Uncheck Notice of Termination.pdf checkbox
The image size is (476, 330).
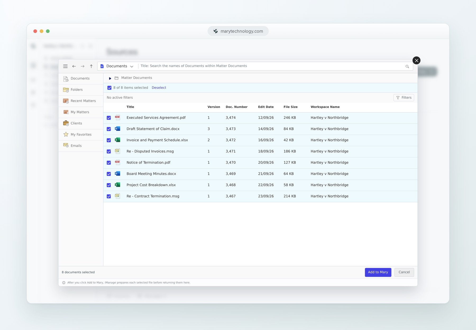109,163
